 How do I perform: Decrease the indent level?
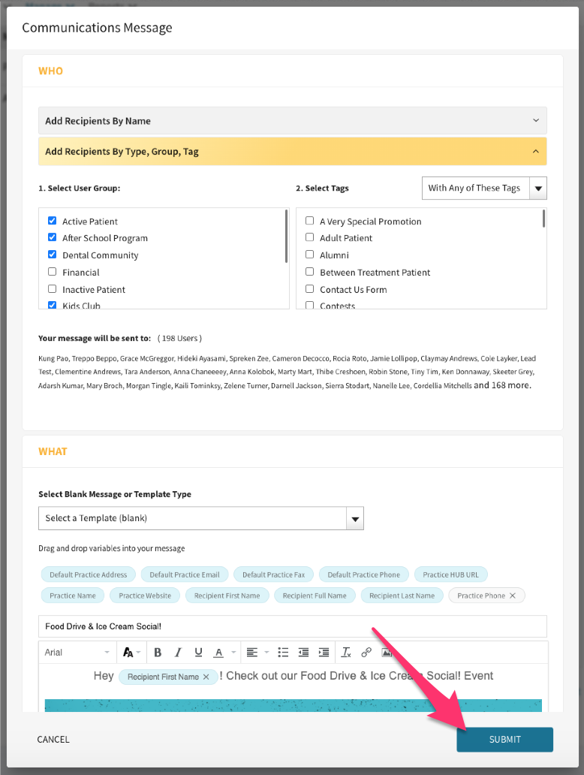pyautogui.click(x=303, y=653)
